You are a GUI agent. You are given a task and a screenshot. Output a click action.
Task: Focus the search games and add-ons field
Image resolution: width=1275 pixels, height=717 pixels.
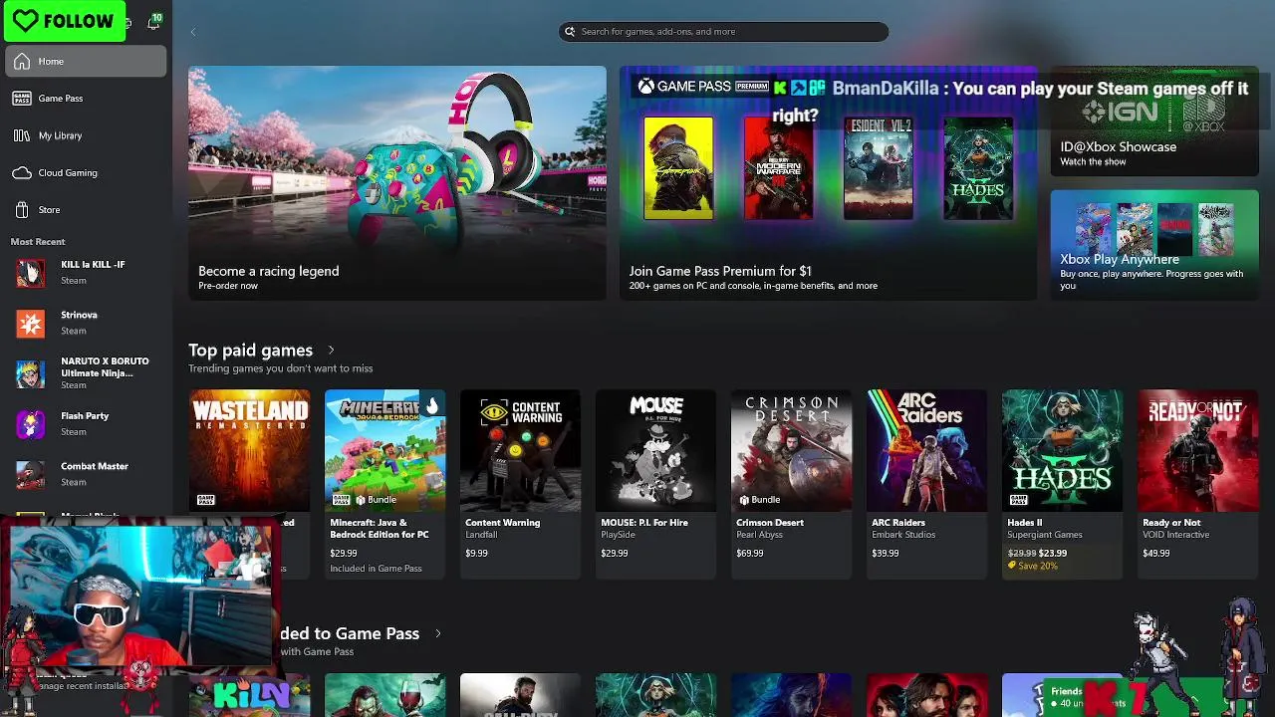coord(723,32)
